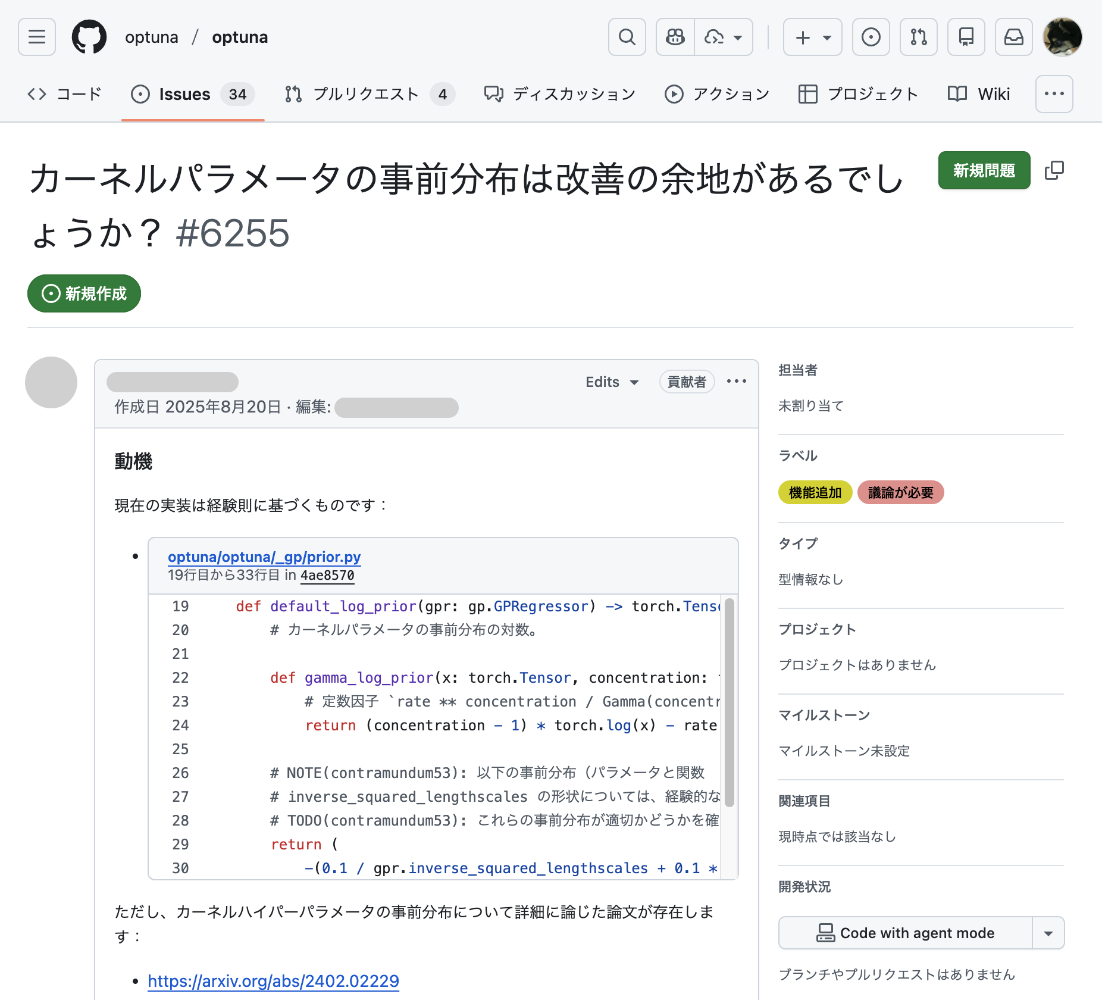The width and height of the screenshot is (1102, 1000).
Task: Click the 動機 heading
Action: coord(133,461)
